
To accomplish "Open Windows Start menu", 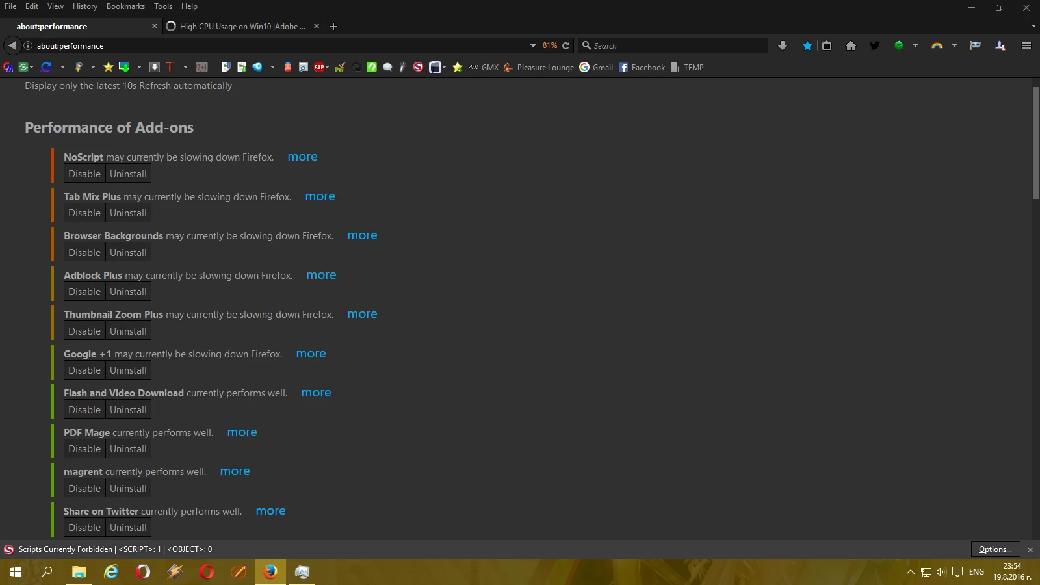I will coord(16,572).
